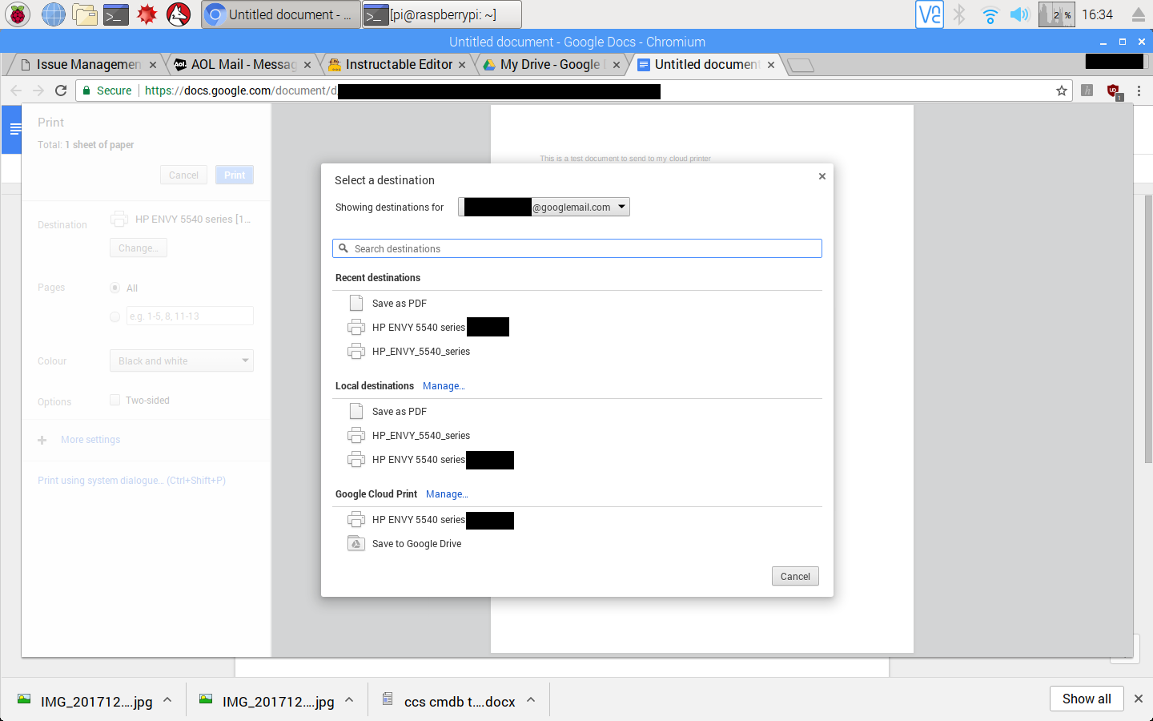Launch the terminal from the taskbar
Image resolution: width=1153 pixels, height=721 pixels.
116,14
